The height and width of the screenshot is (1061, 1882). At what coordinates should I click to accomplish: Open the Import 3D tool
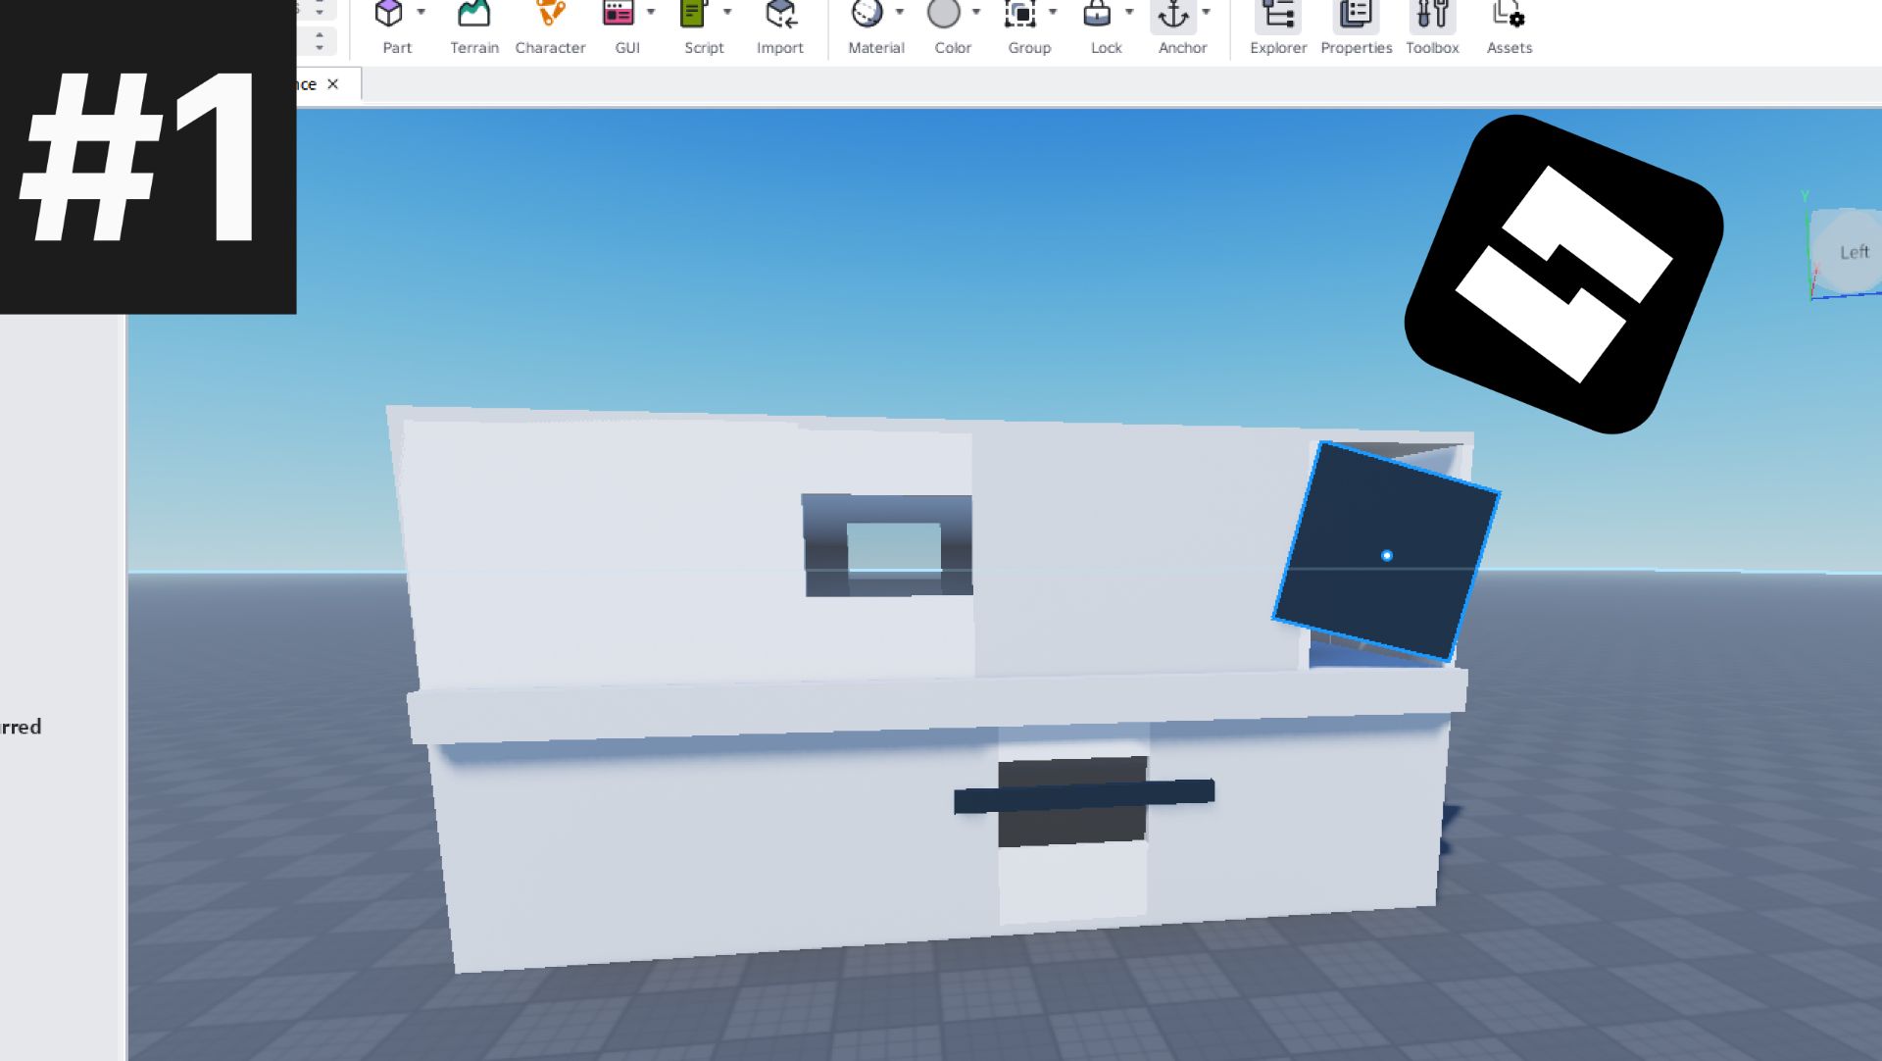point(780,14)
